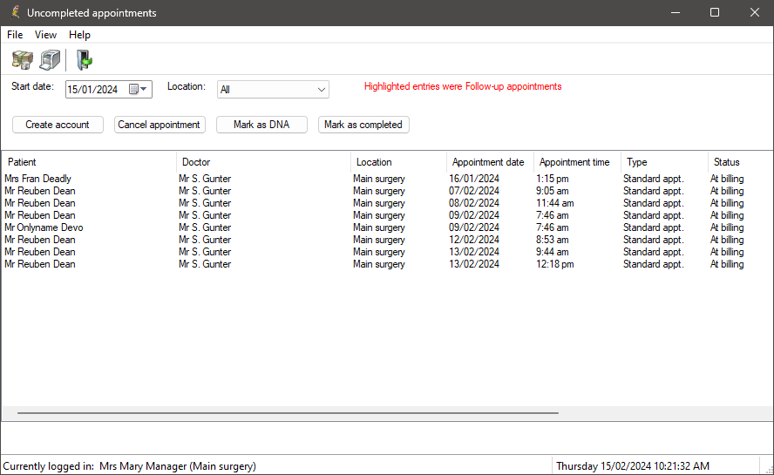Click the Create account button
The width and height of the screenshot is (774, 475).
click(x=58, y=125)
